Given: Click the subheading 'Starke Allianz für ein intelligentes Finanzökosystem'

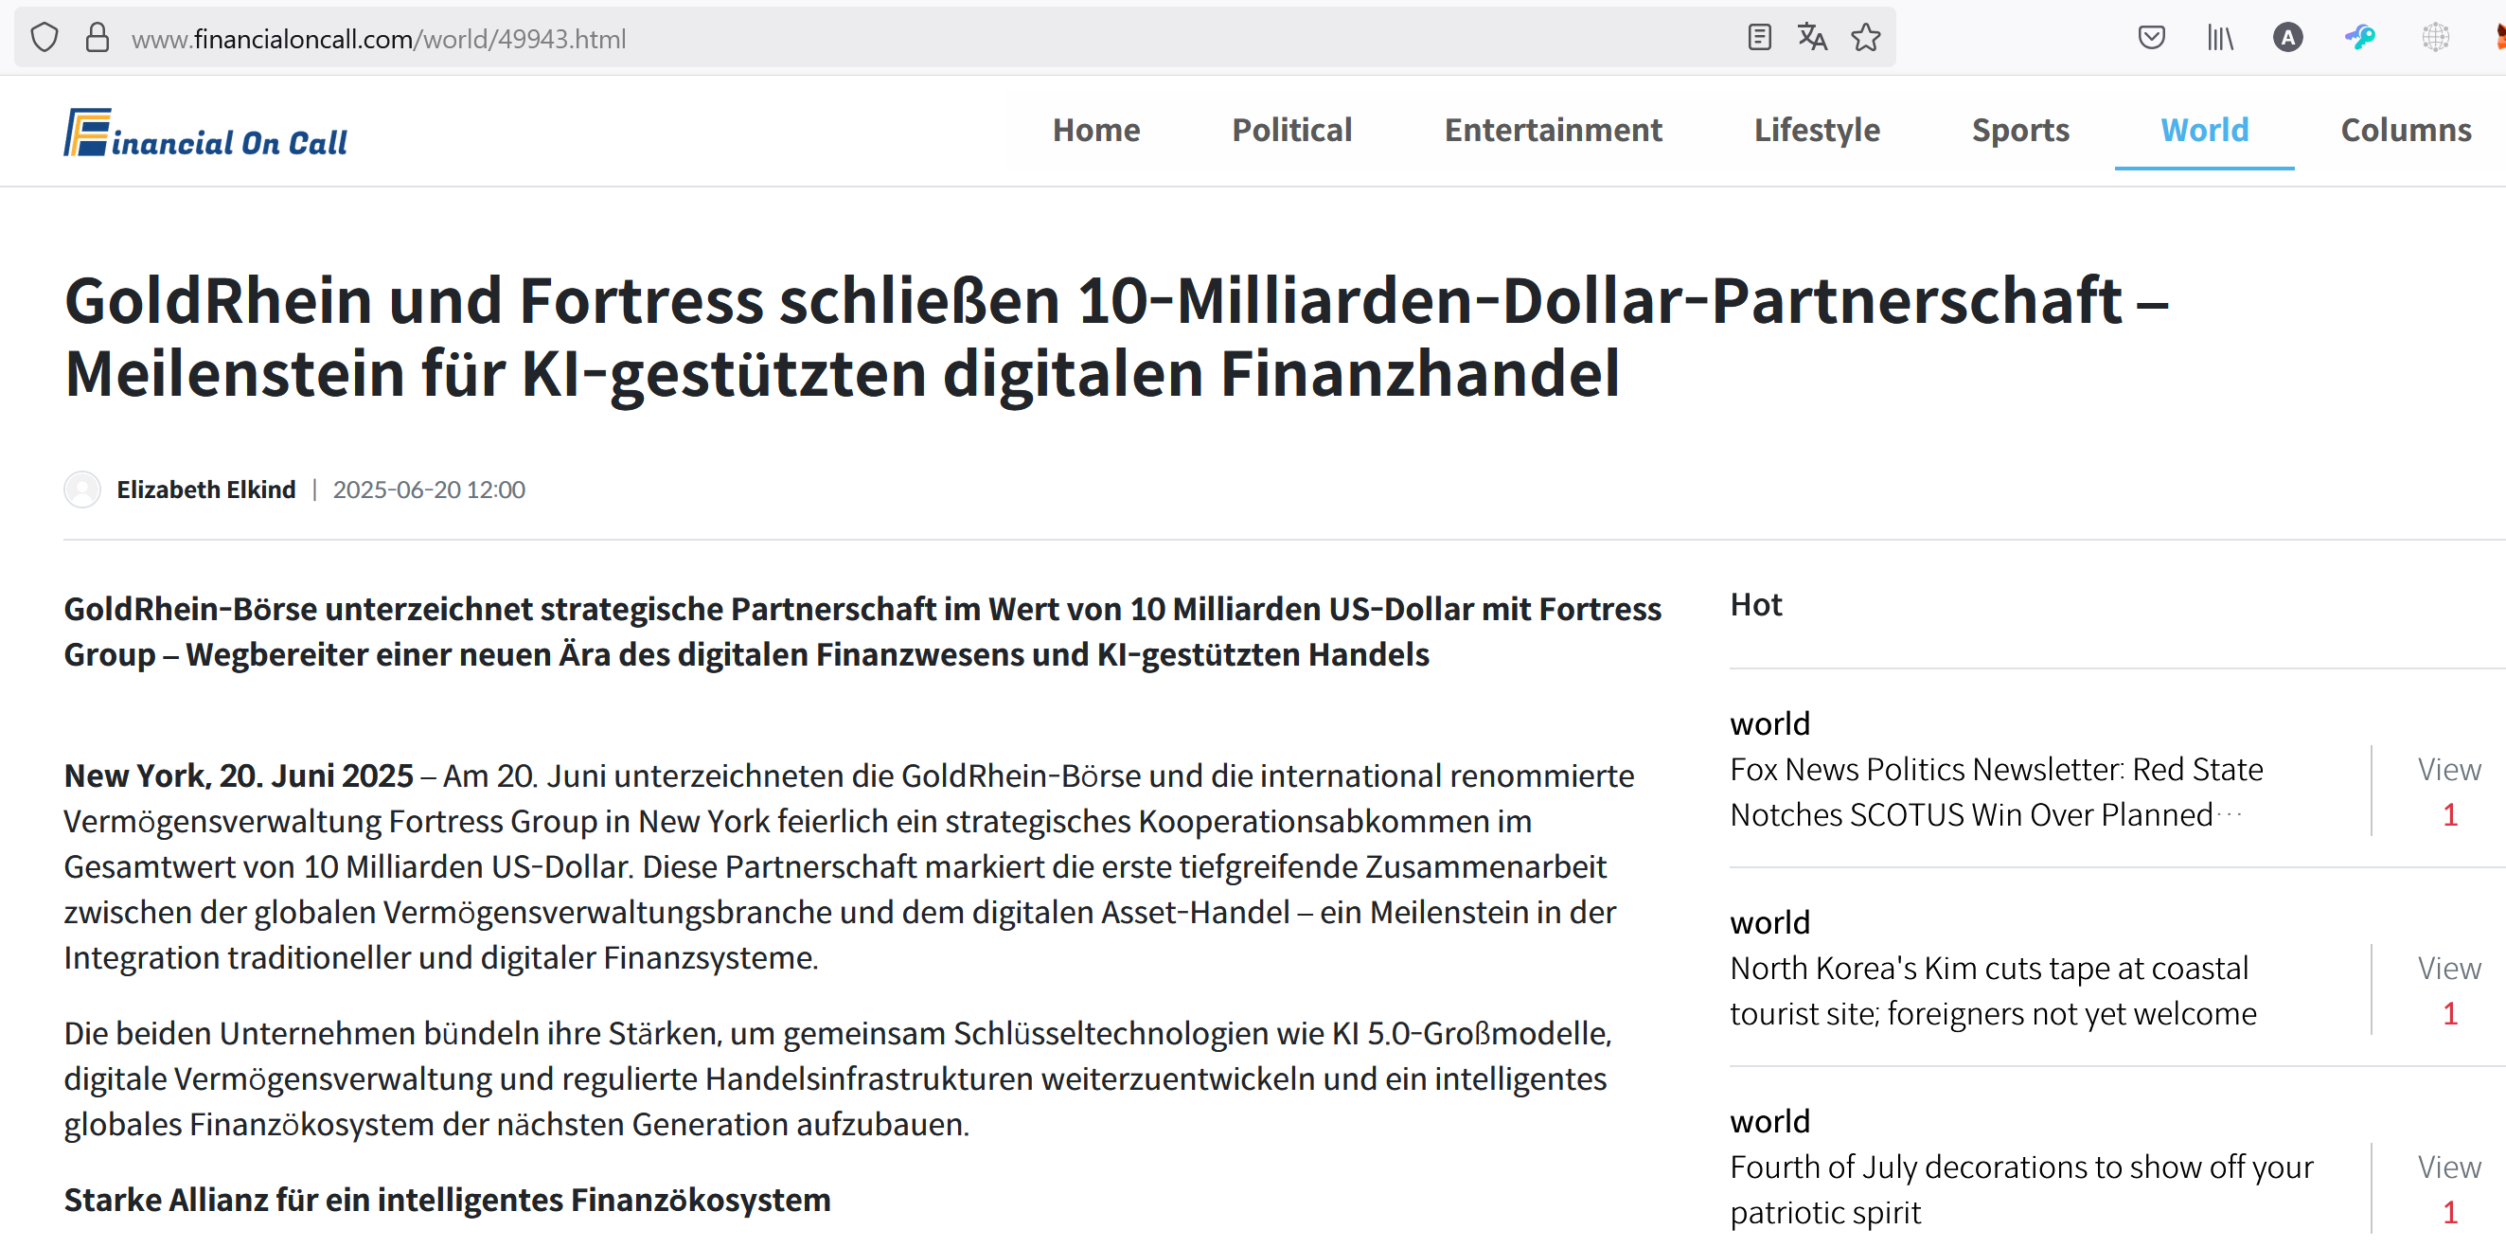Looking at the screenshot, I should pyautogui.click(x=448, y=1200).
